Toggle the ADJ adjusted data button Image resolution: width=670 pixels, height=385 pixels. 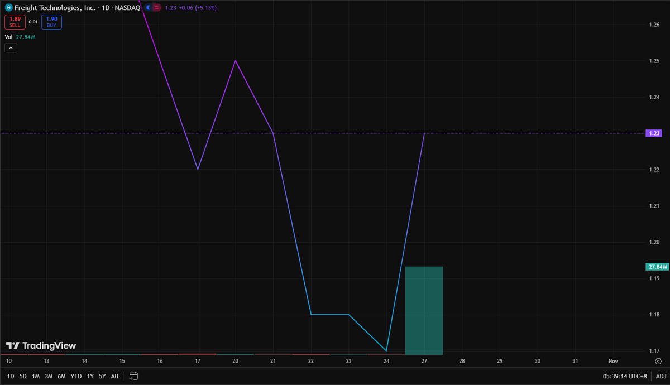click(x=661, y=376)
